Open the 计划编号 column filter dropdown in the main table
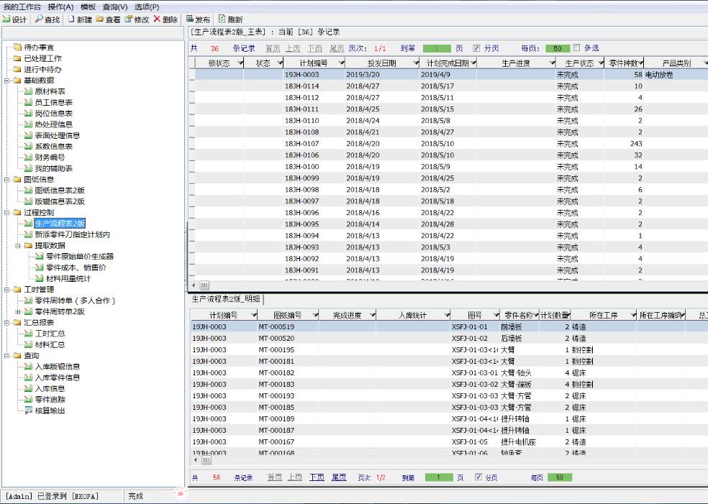The image size is (708, 504). tap(341, 63)
